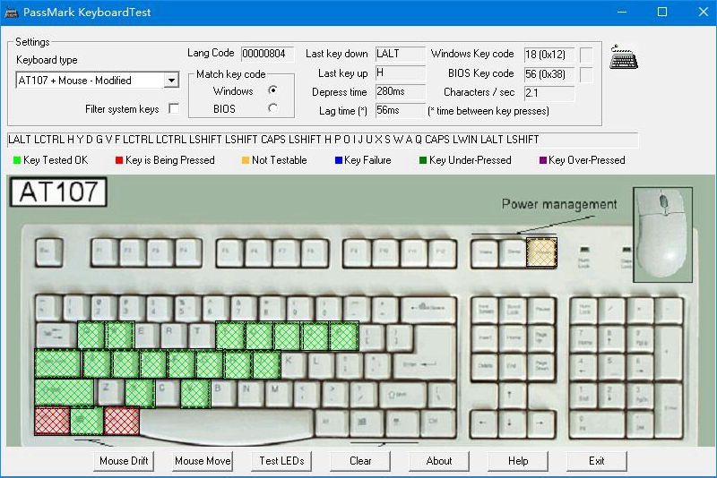Click the Print Screen key on keyboard image
Viewport: 717px width, 478px height.
tap(486, 310)
